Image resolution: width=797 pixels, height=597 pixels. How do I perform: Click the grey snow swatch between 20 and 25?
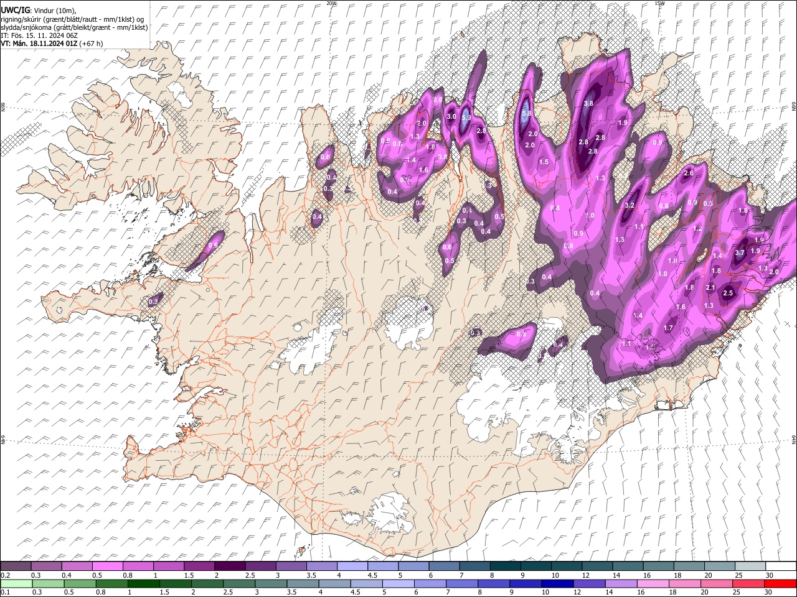[719, 567]
